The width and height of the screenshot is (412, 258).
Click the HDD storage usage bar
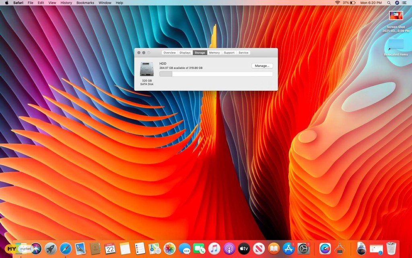pos(216,74)
